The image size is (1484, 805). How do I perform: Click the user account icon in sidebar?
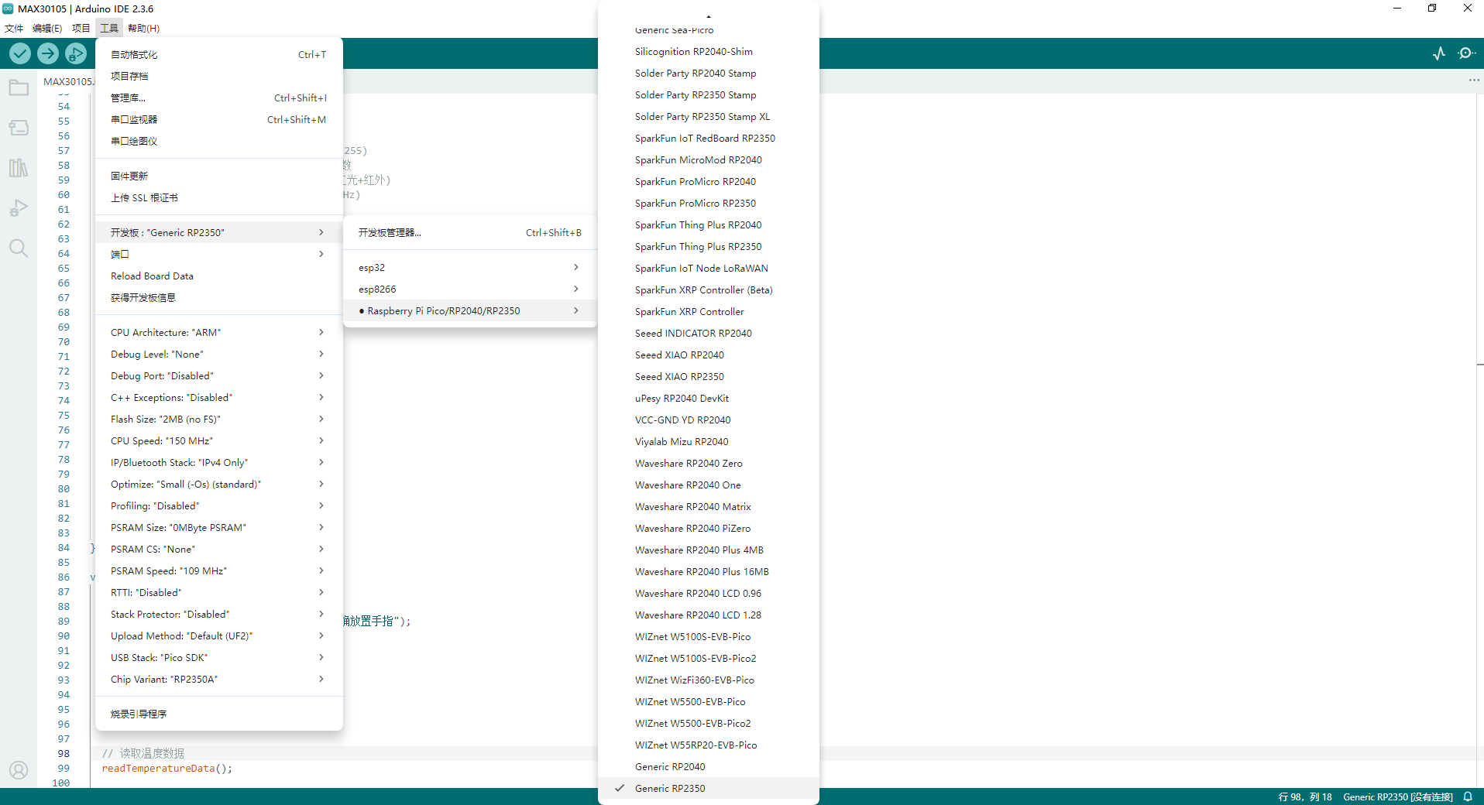pos(19,770)
